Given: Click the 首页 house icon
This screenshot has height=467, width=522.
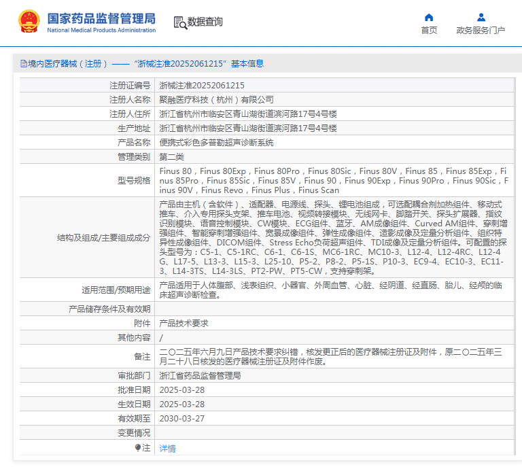Looking at the screenshot, I should [x=429, y=17].
